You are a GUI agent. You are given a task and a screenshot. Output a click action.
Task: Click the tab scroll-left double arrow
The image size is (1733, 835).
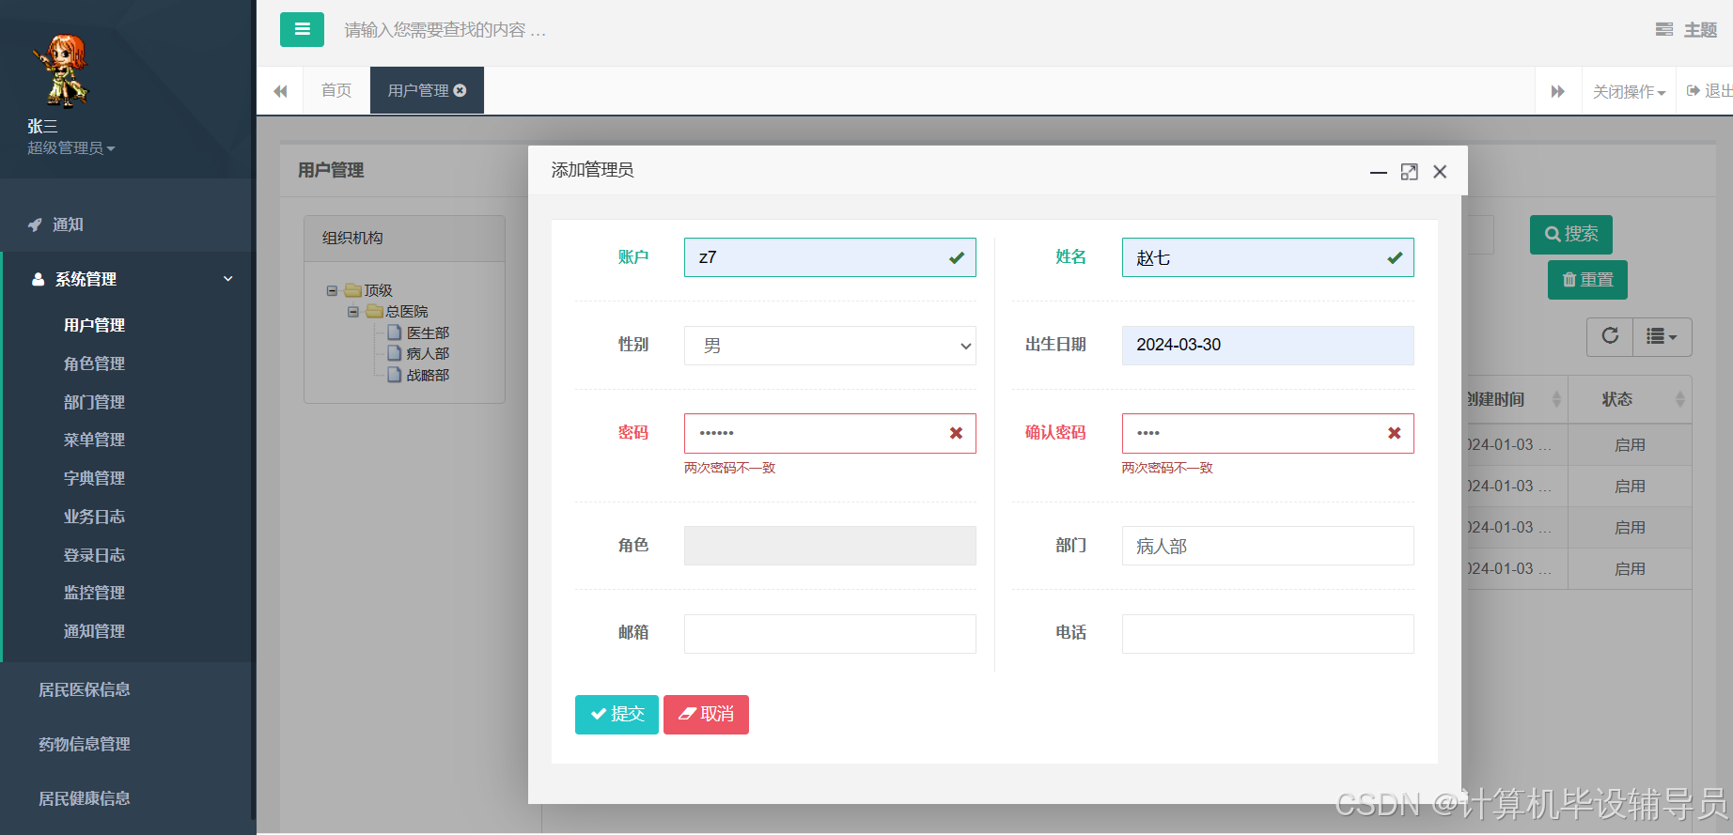click(x=280, y=91)
